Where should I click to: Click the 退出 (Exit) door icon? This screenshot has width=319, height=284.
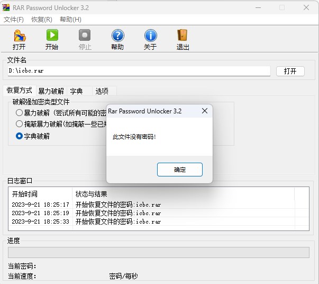tap(183, 35)
